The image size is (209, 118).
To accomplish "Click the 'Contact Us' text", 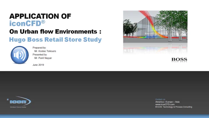I will point(160,99).
